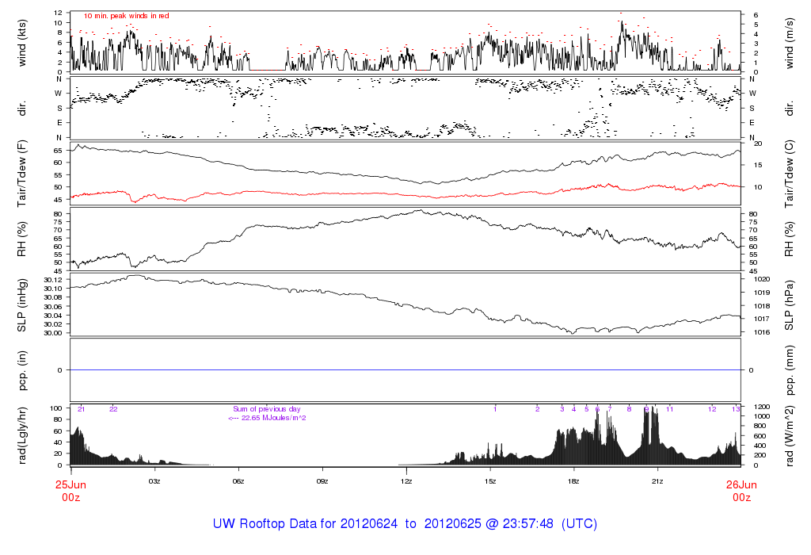Click the red '25Jun' date label
This screenshot has width=811, height=555.
point(70,485)
